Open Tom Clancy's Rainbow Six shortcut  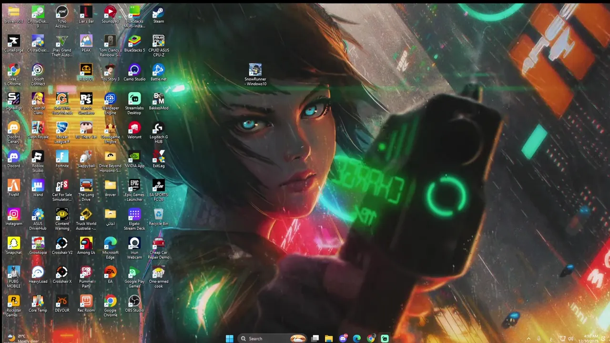110,46
